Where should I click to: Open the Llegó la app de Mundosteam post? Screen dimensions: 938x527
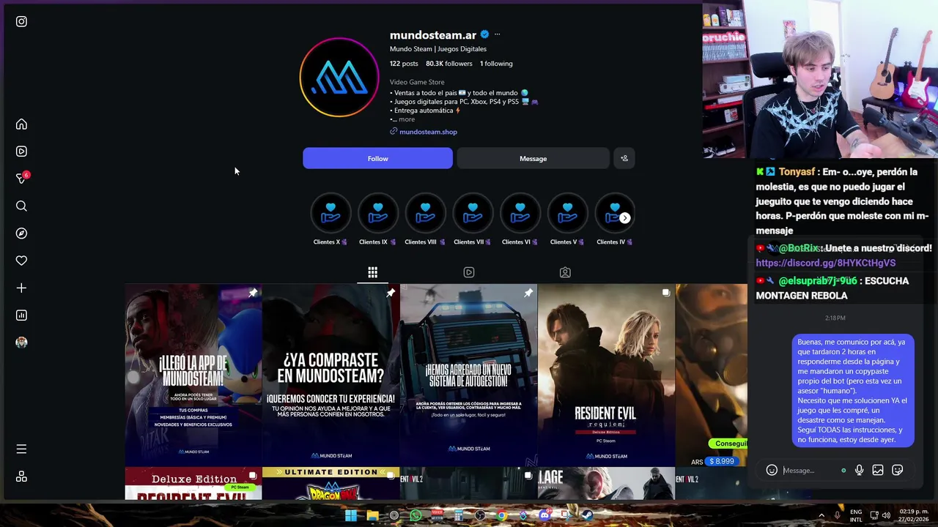(x=193, y=375)
